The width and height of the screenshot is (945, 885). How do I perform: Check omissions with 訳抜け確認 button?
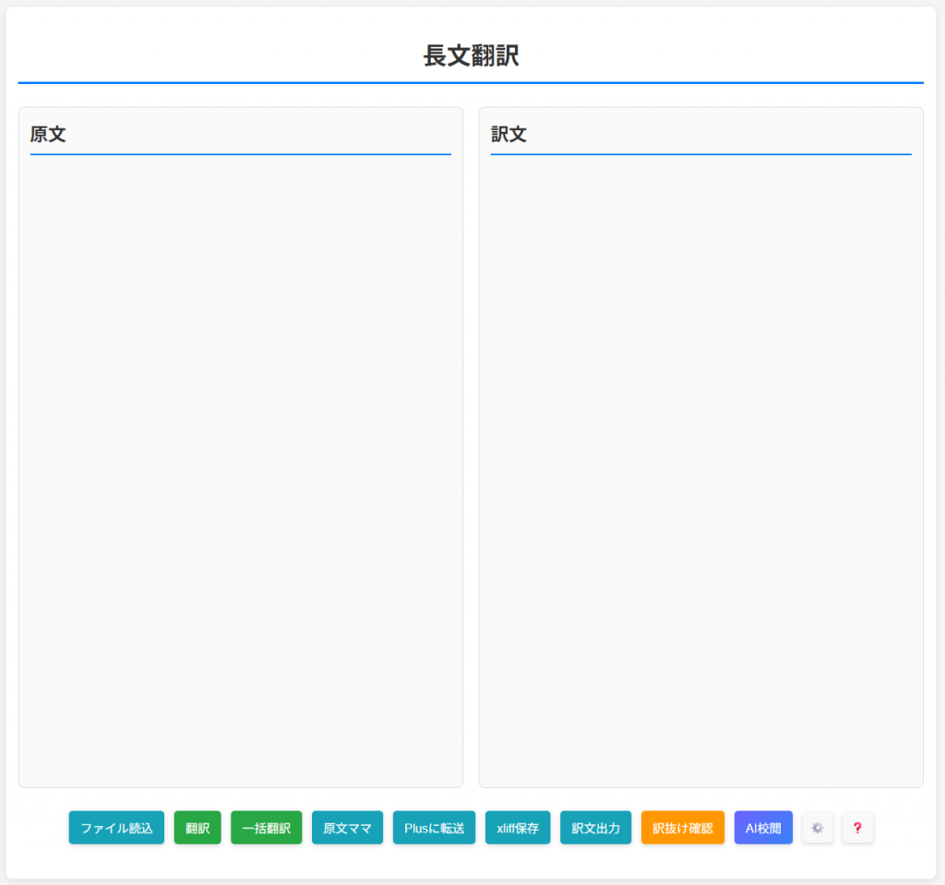point(683,828)
